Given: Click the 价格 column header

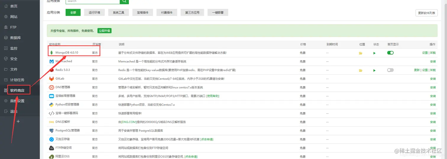Looking at the screenshot, I should (x=303, y=44).
